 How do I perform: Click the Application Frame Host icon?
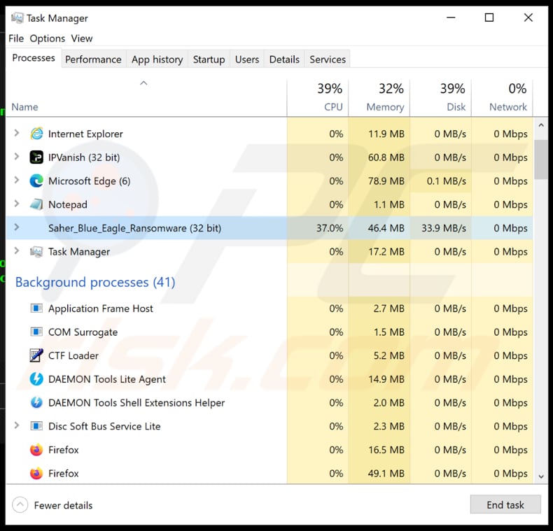coord(36,309)
